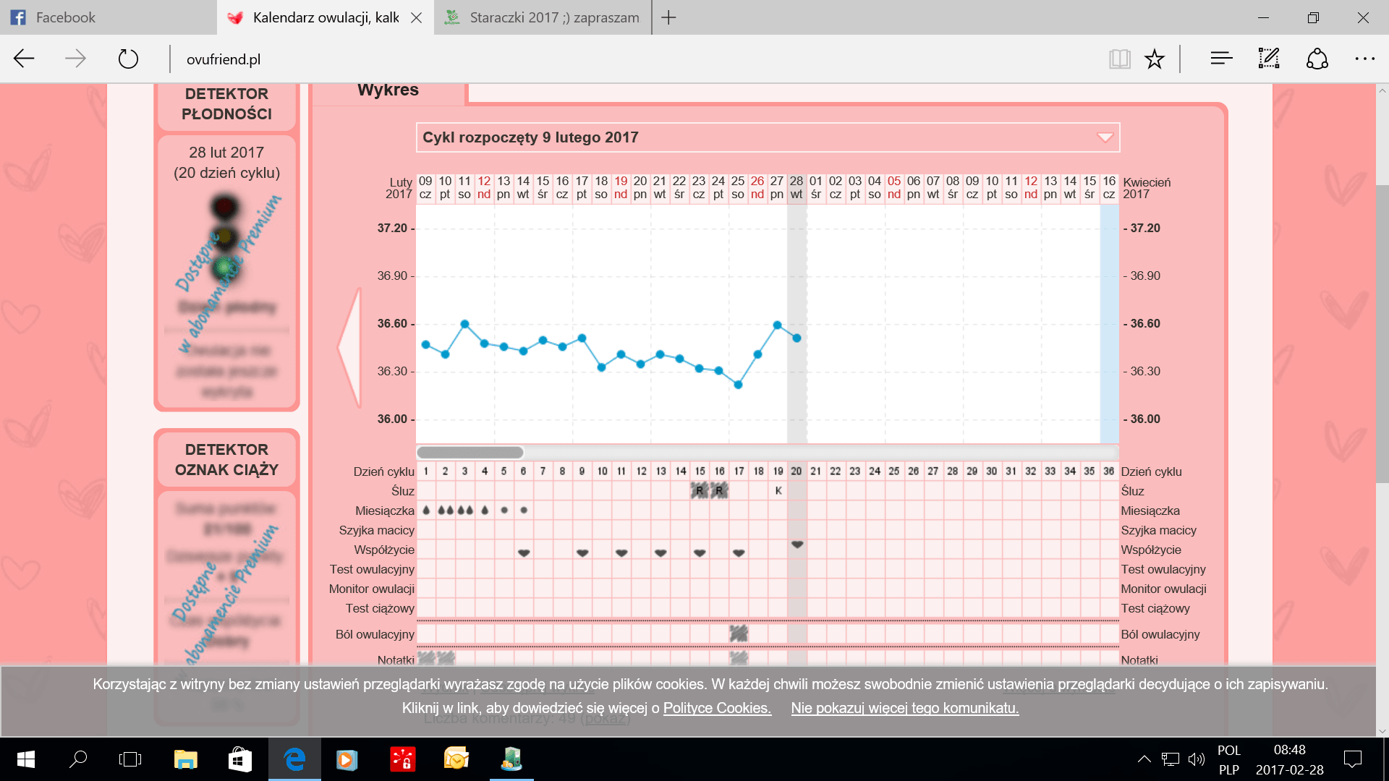Add page to favorites star icon
This screenshot has height=781, width=1389.
pos(1155,59)
